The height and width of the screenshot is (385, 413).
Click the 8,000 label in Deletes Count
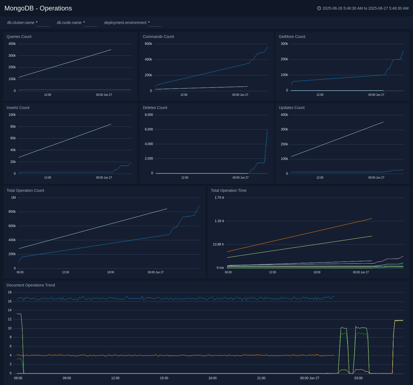[149, 115]
